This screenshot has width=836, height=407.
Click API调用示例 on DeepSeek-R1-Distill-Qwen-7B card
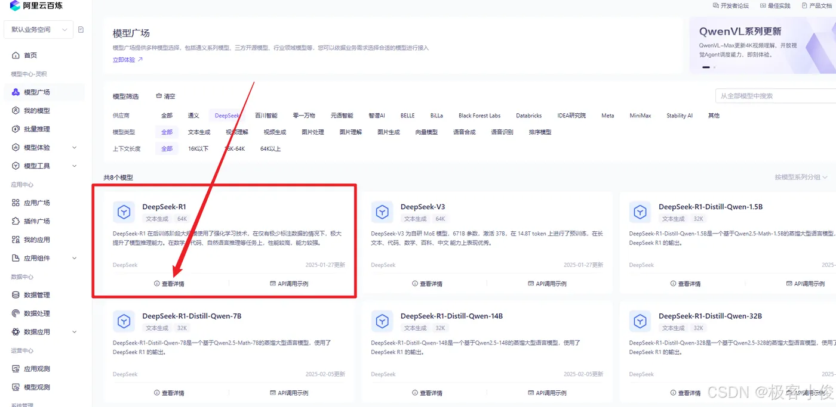289,393
